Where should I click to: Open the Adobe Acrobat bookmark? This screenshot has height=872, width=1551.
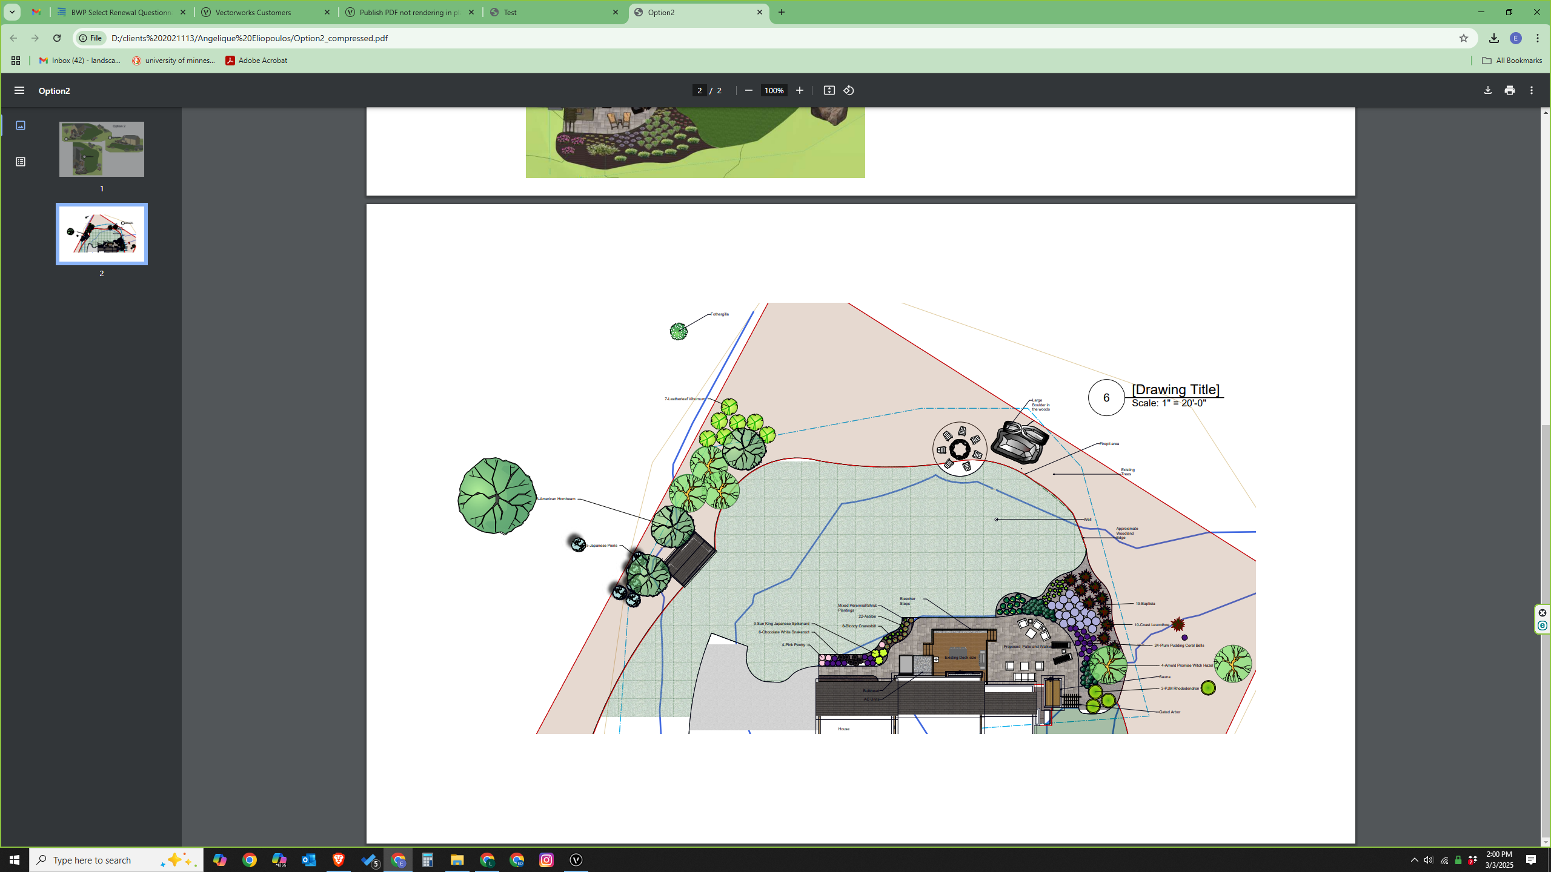[256, 61]
